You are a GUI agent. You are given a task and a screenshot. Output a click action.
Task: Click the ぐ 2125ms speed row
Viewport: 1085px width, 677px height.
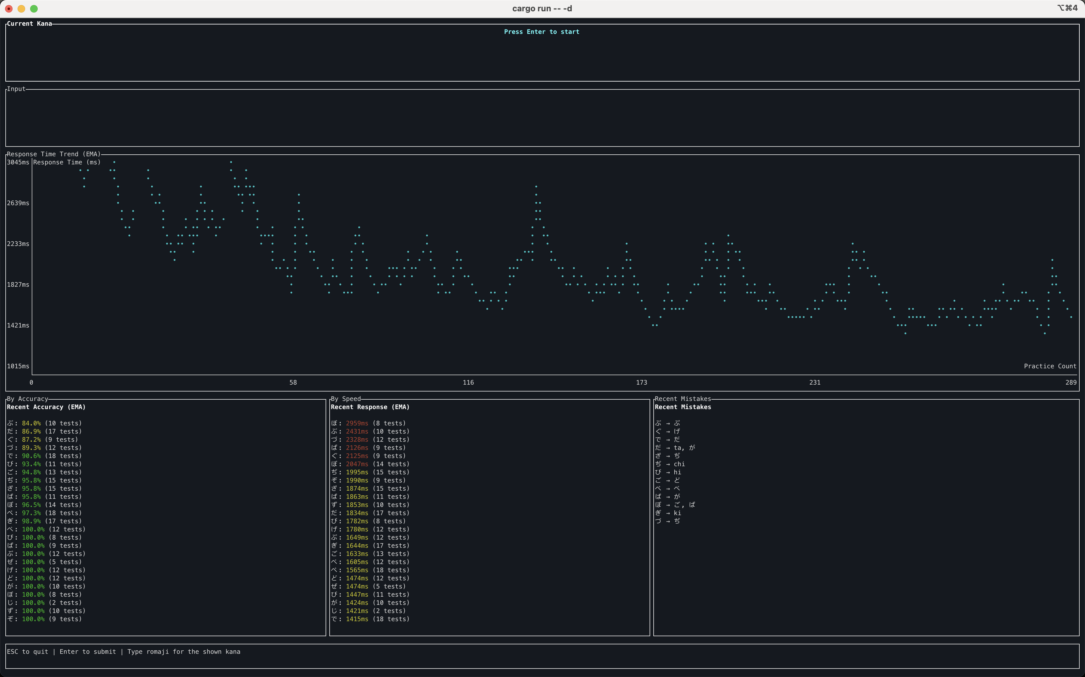pyautogui.click(x=368, y=456)
